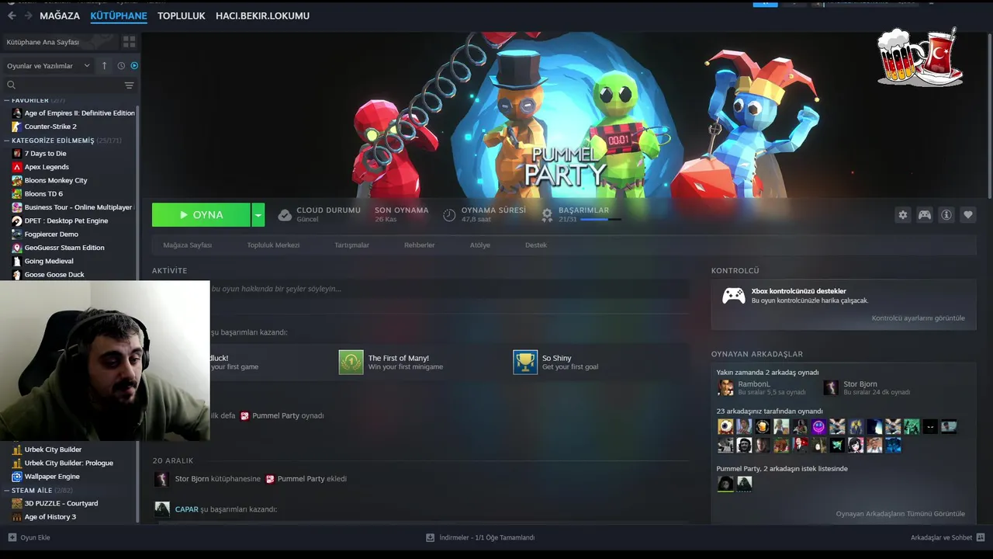Go back with the left arrow
This screenshot has width=993, height=559.
[x=12, y=16]
